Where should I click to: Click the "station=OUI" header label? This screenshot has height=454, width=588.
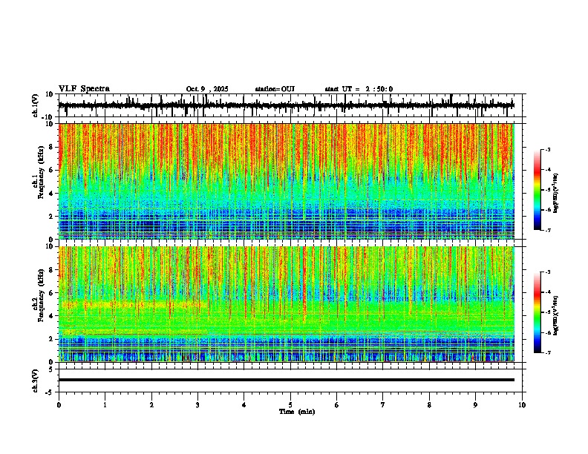275,89
